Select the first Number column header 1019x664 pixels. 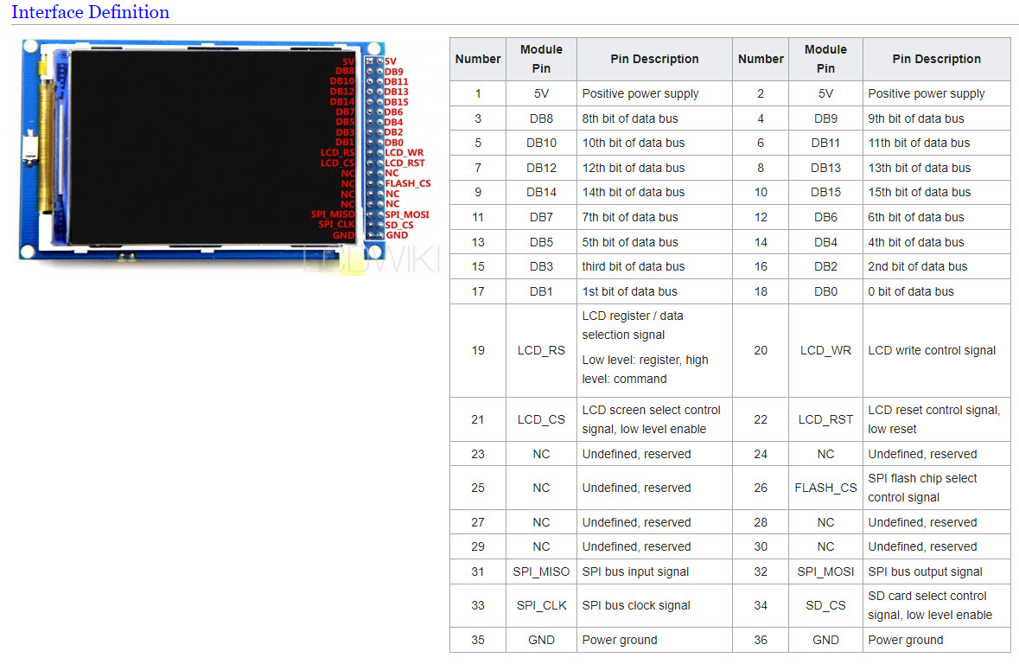[478, 59]
